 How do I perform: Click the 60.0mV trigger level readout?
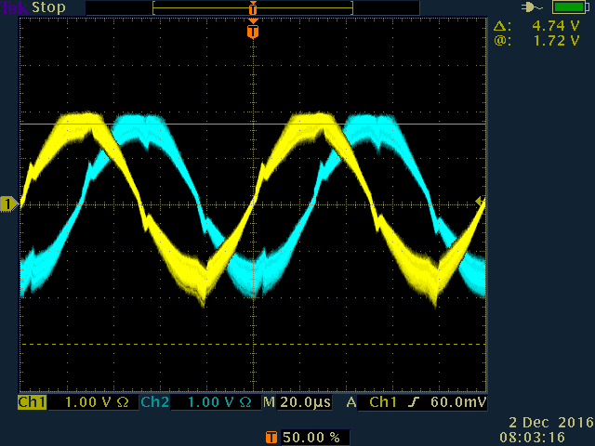click(458, 402)
